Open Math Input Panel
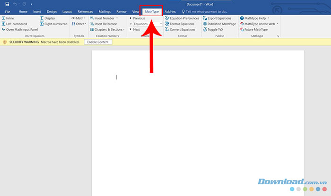This screenshot has height=196, width=331. (x=22, y=29)
